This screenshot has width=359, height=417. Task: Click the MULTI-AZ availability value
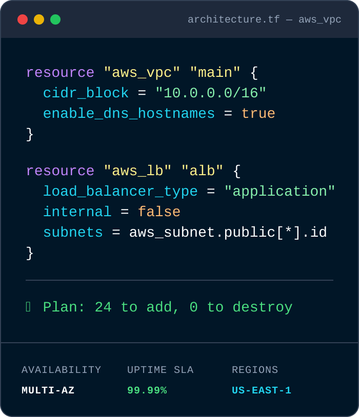tap(48, 390)
